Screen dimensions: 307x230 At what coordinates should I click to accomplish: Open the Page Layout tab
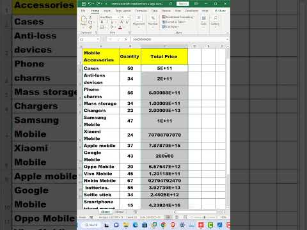pyautogui.click(x=123, y=11)
